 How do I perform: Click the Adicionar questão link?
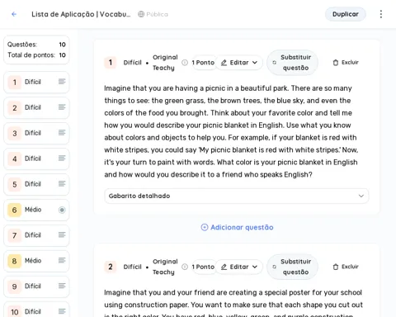pos(237,227)
